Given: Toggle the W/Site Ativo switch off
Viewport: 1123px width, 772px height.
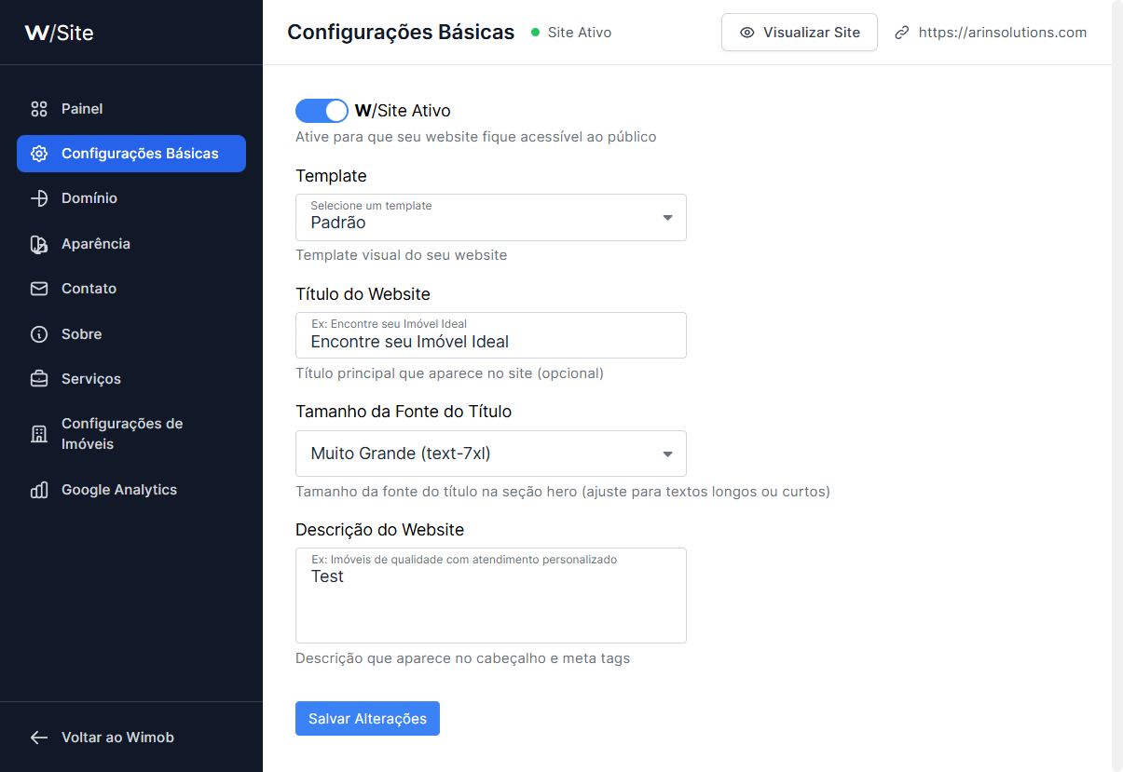Looking at the screenshot, I should (x=322, y=111).
